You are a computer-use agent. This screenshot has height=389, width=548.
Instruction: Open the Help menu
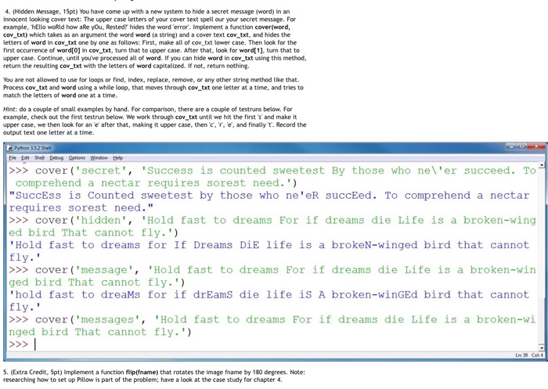click(117, 158)
